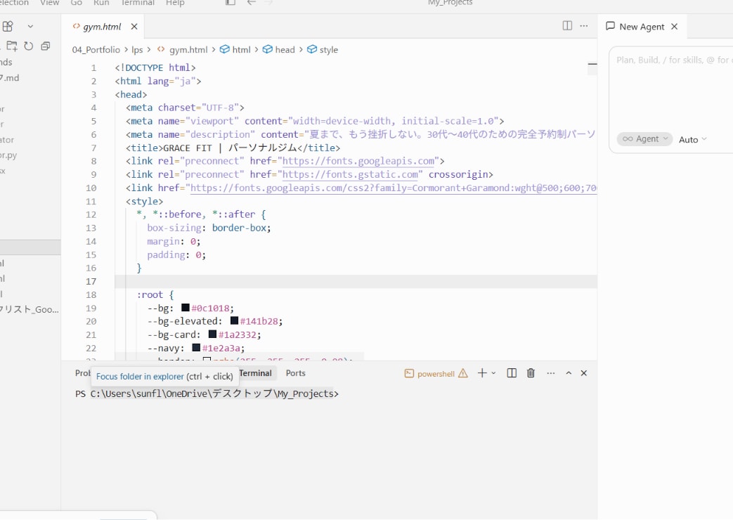Click gym.html in the breadcrumb path

188,50
